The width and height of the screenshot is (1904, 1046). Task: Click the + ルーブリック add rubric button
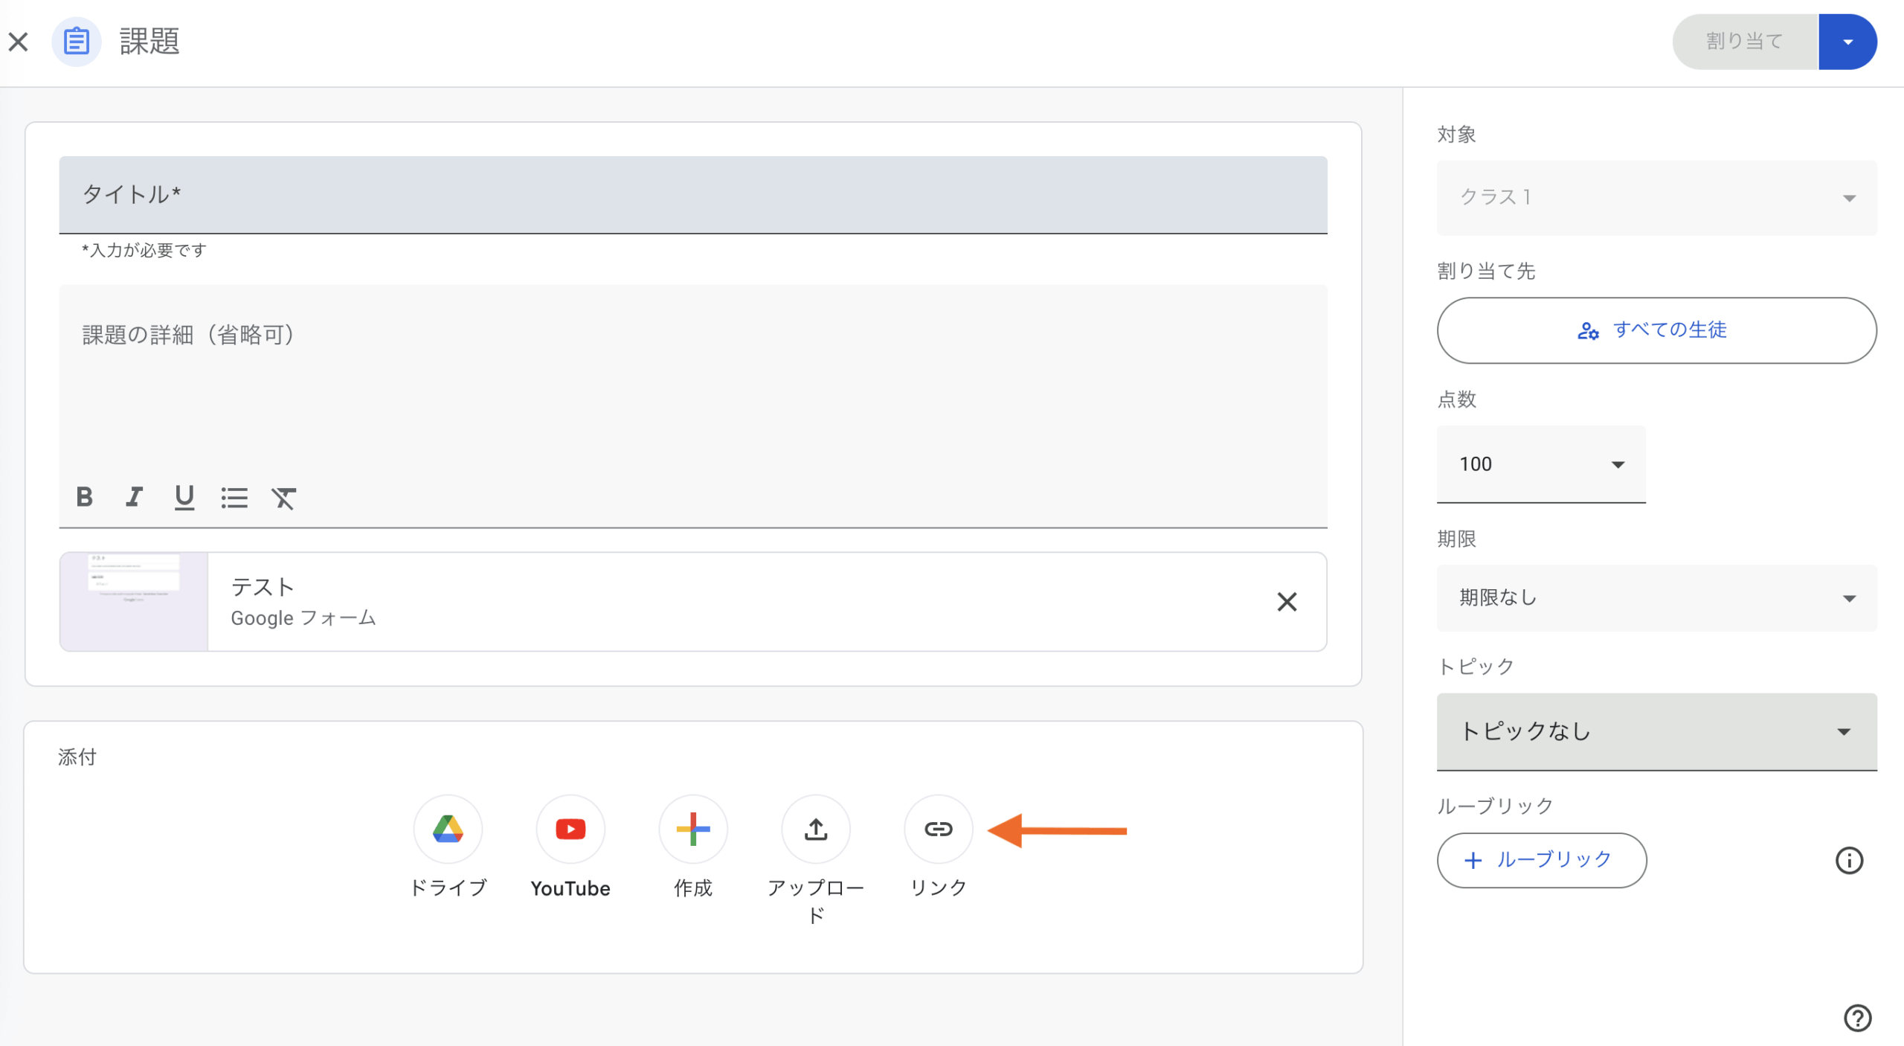tap(1542, 860)
